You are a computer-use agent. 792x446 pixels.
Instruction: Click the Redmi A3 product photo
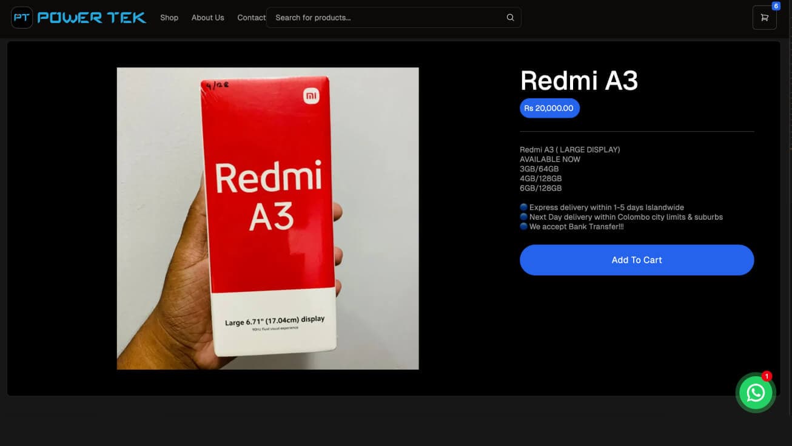coord(267,218)
